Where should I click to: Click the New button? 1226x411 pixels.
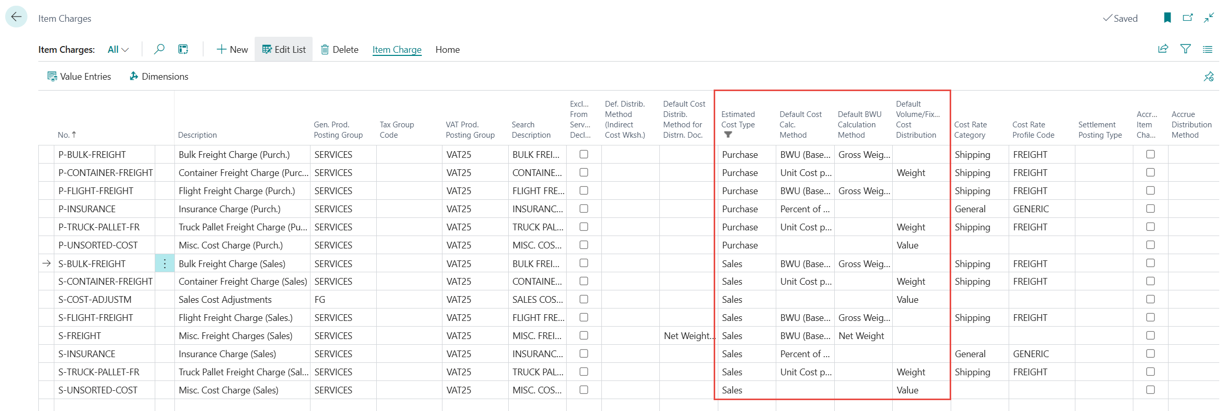[232, 50]
